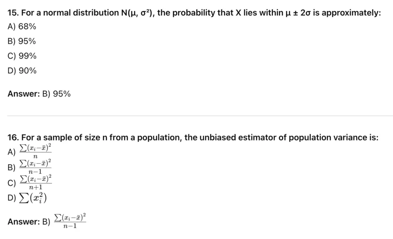Click the question 16 number
Viewport: 393px width, 239px height.
pyautogui.click(x=13, y=137)
